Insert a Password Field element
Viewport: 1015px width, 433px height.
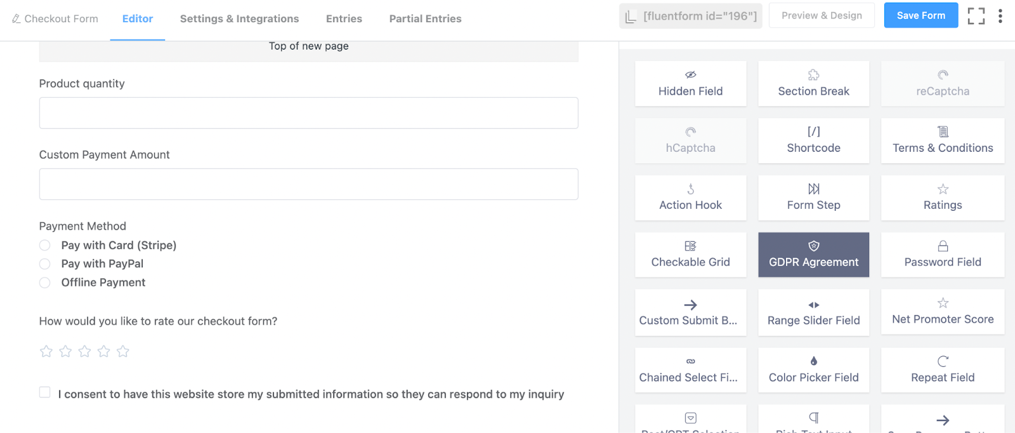943,255
